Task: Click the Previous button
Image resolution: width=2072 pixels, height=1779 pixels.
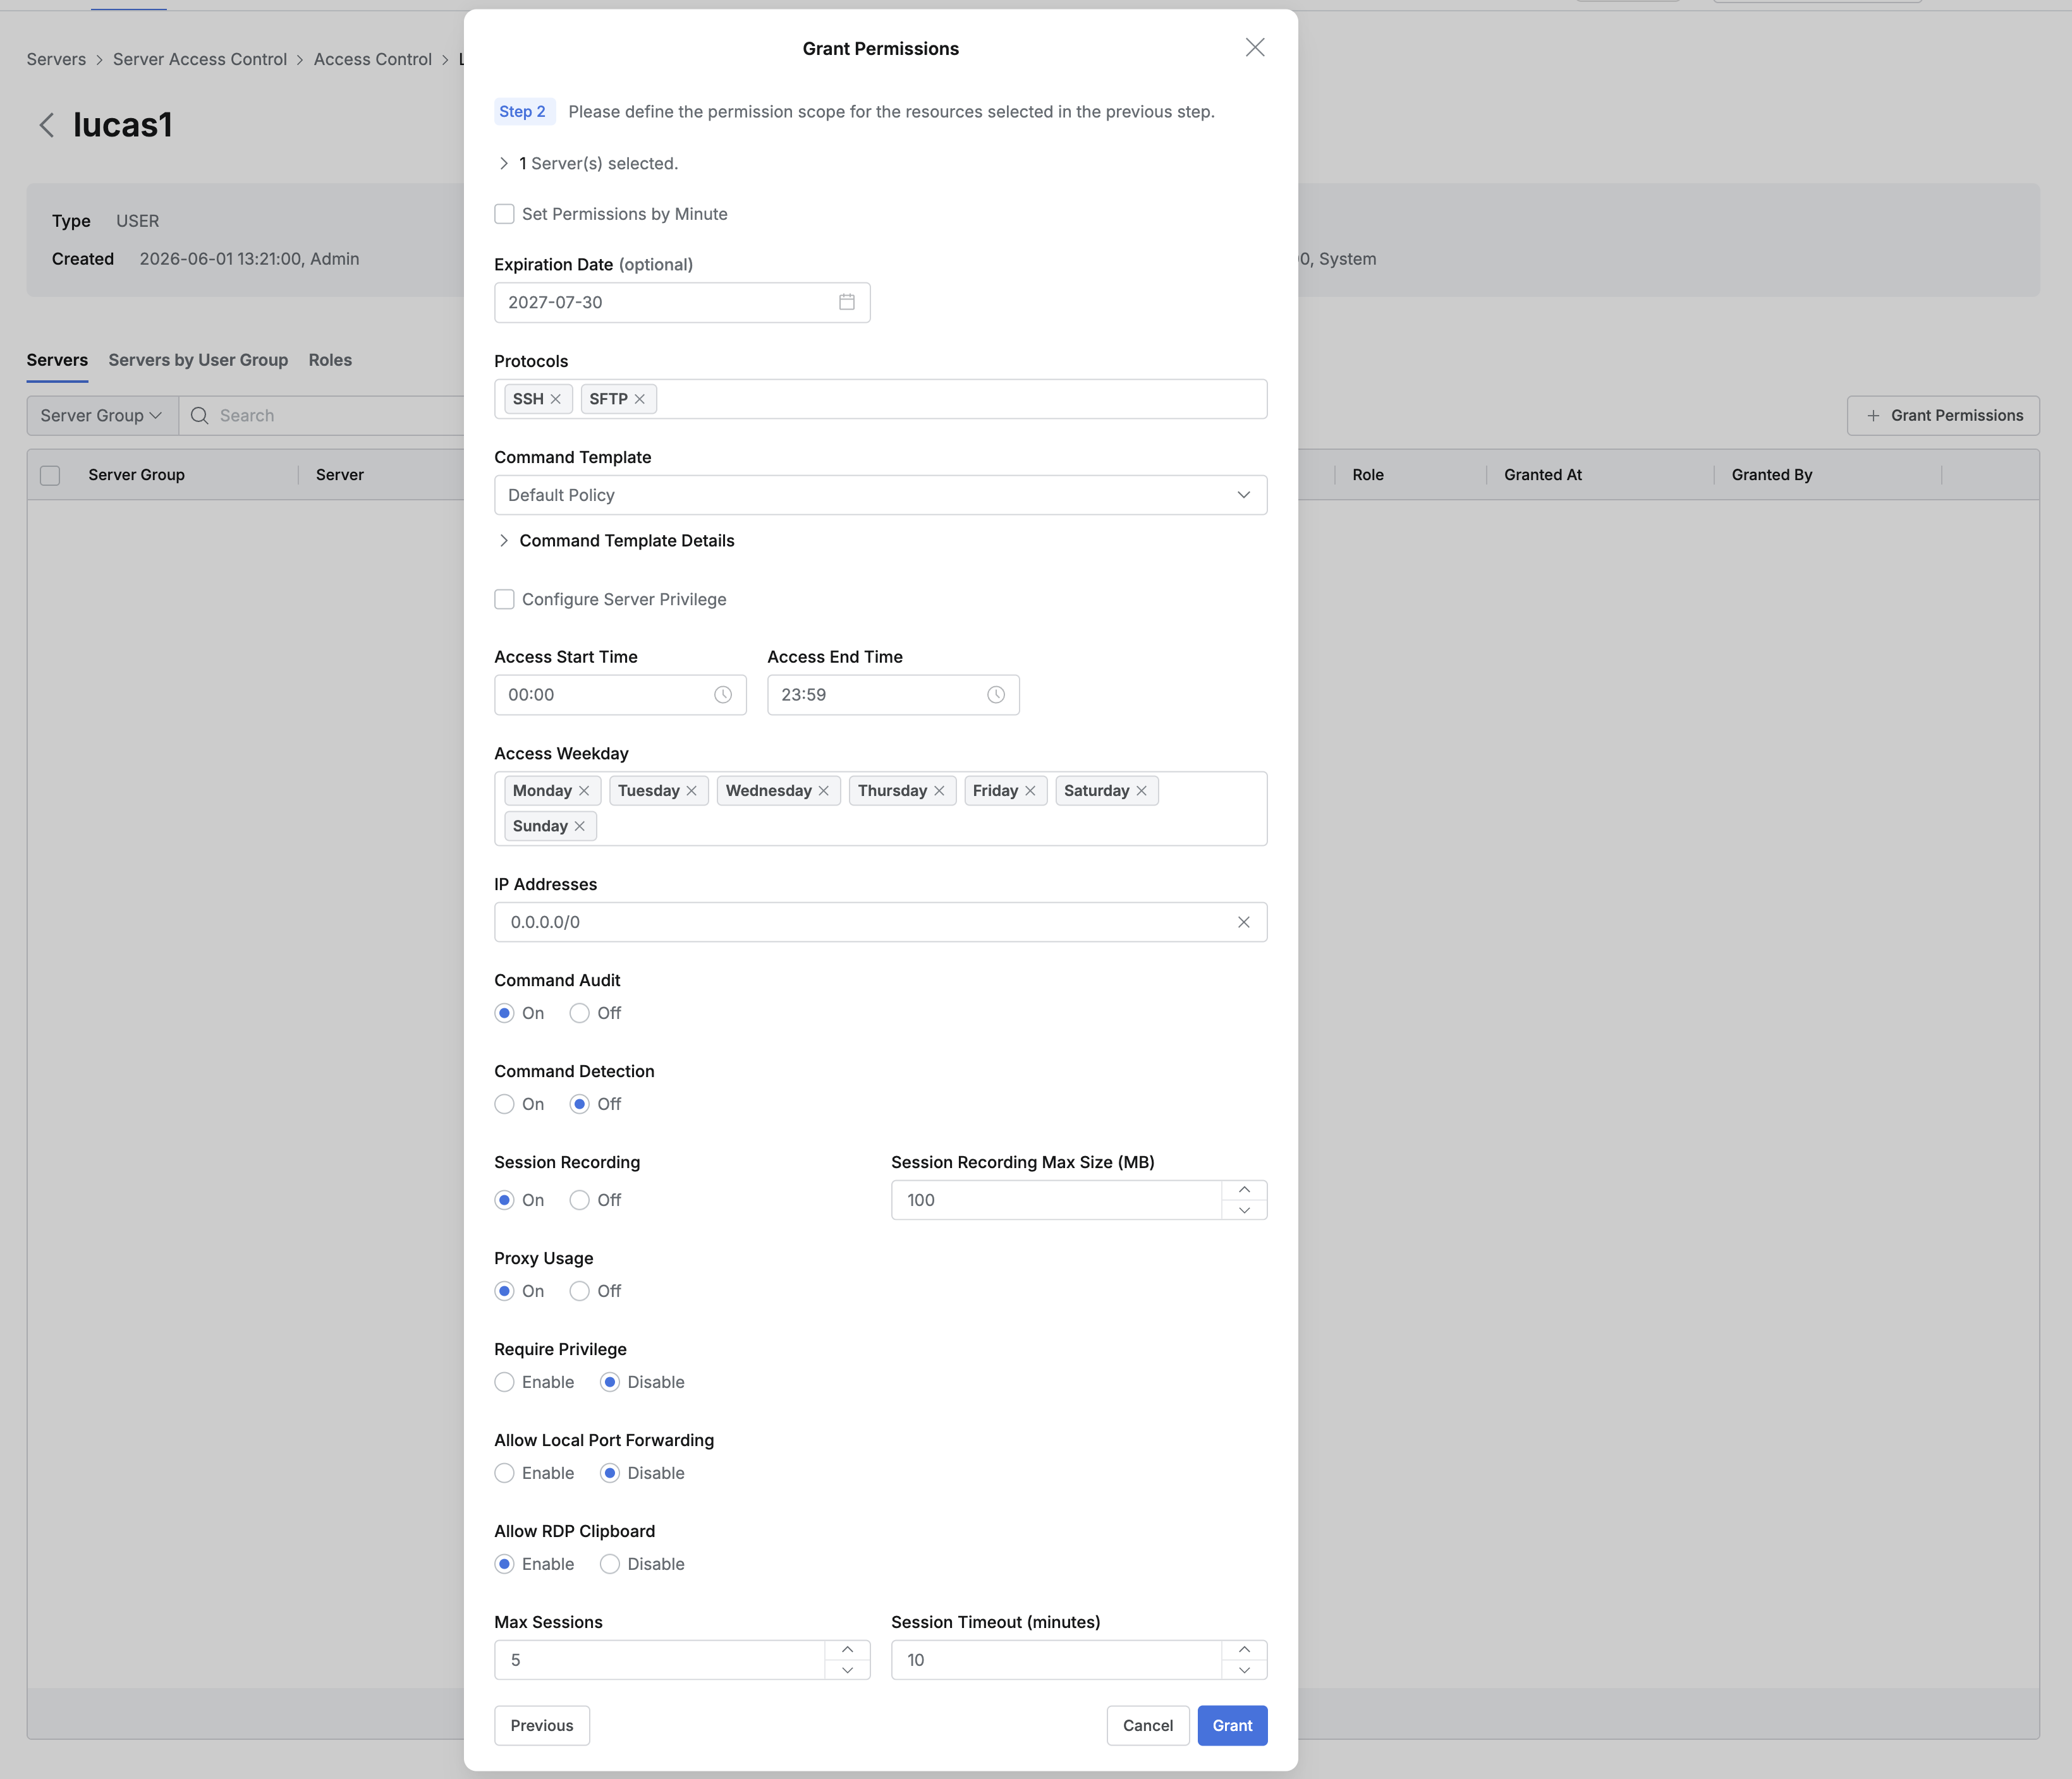Action: (x=542, y=1725)
